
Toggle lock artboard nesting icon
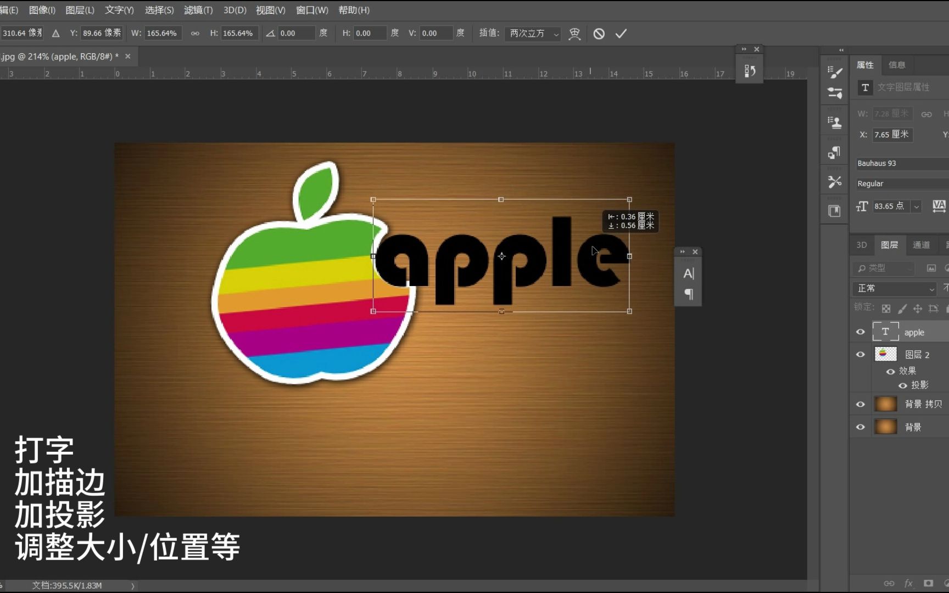point(933,309)
